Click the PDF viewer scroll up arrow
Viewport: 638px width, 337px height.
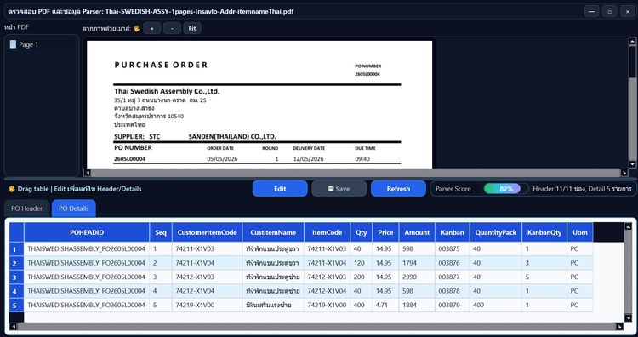click(632, 41)
